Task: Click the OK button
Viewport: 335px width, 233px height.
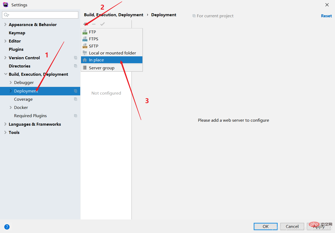Action: [x=266, y=226]
